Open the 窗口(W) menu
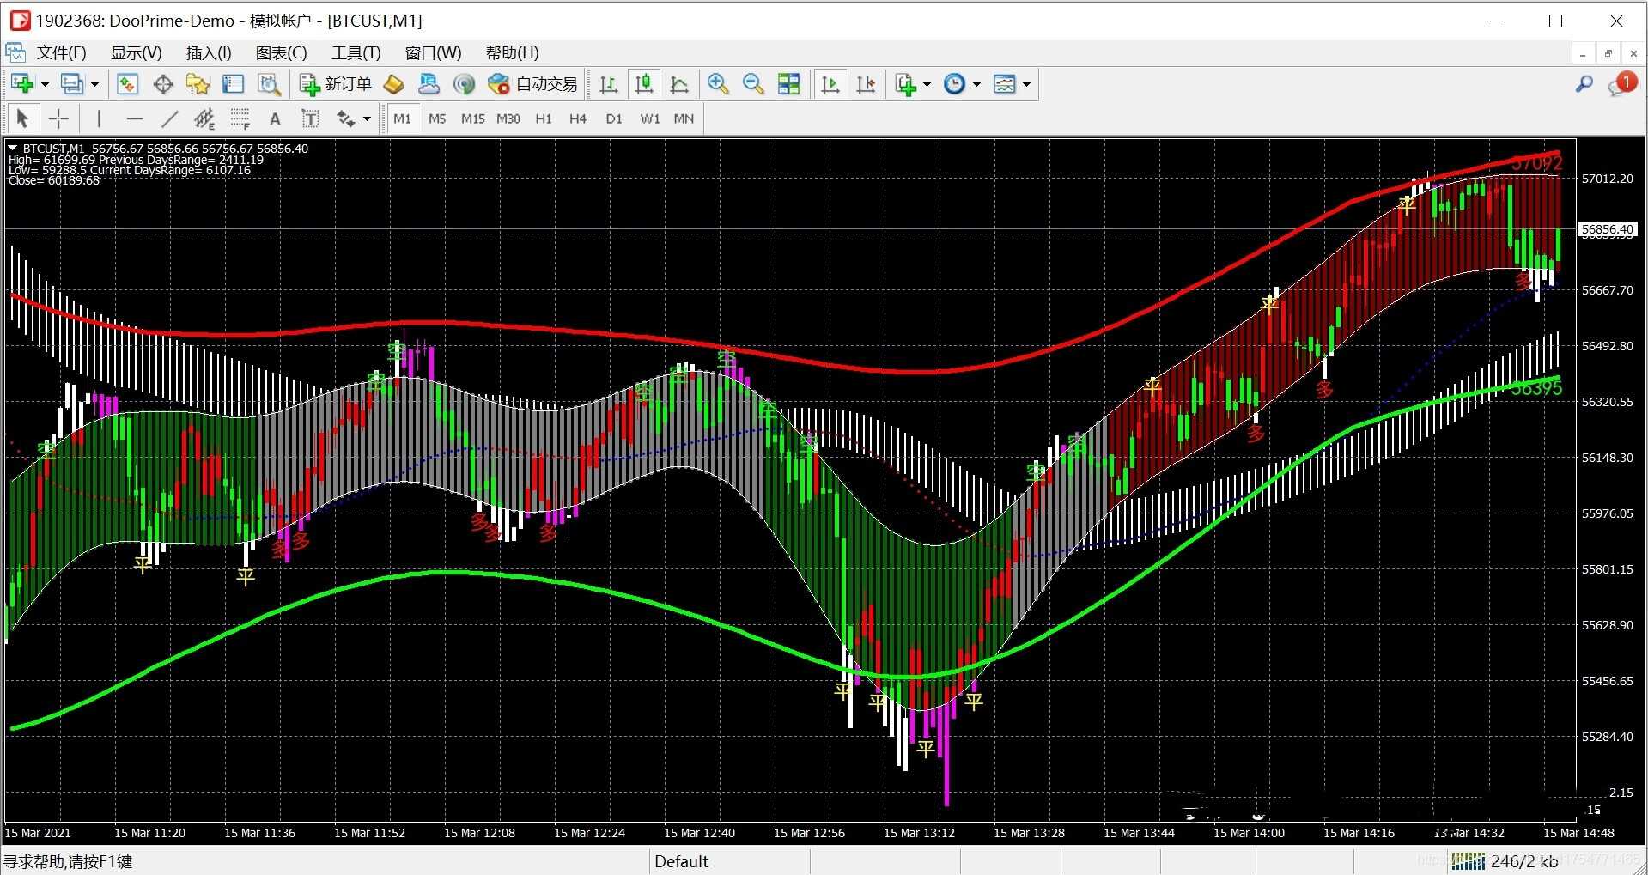 [x=433, y=52]
